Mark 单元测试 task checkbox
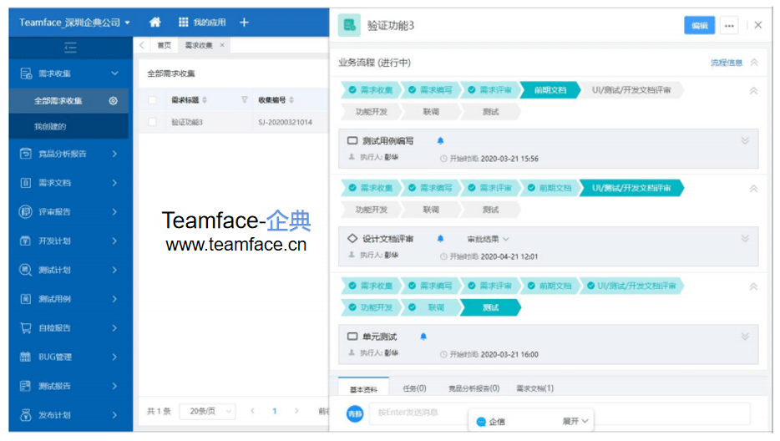The height and width of the screenshot is (441, 780). coord(352,337)
